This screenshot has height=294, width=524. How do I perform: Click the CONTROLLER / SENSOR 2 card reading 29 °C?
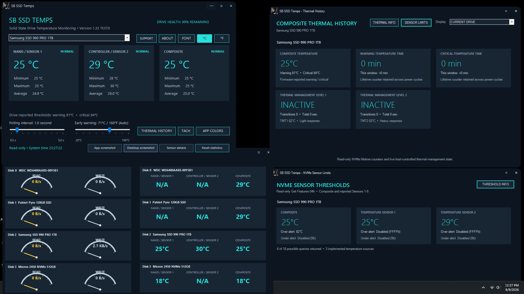119,73
